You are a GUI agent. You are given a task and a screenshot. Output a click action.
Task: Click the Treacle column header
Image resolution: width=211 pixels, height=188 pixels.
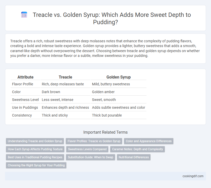(x=65, y=77)
